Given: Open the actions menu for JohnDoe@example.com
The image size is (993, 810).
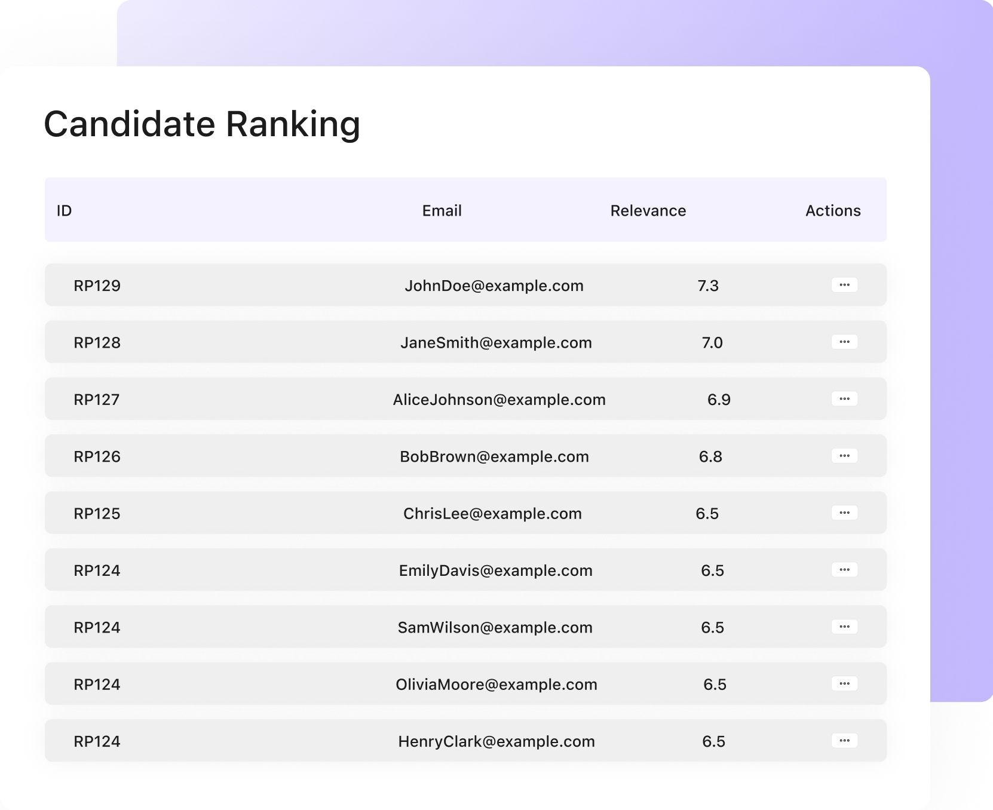Looking at the screenshot, I should (844, 285).
